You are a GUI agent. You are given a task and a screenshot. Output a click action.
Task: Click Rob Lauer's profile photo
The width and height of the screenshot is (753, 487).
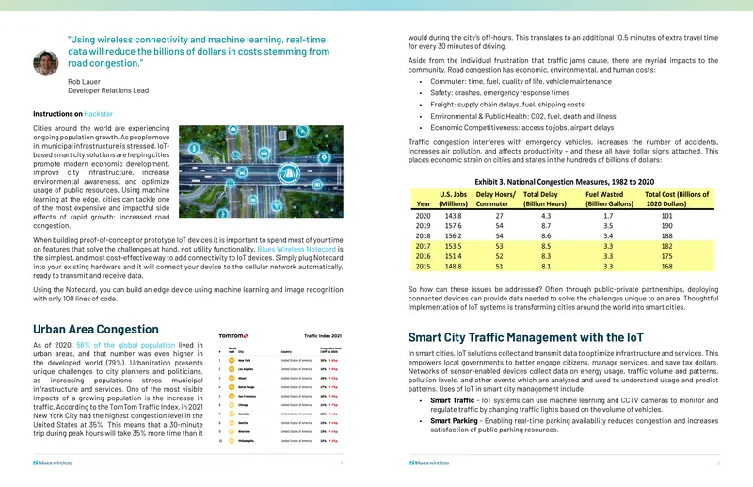click(45, 63)
